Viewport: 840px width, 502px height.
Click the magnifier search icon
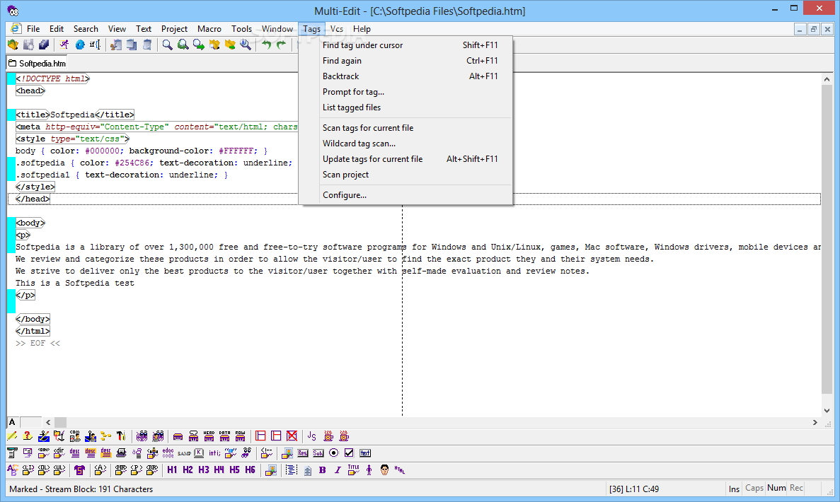(167, 45)
